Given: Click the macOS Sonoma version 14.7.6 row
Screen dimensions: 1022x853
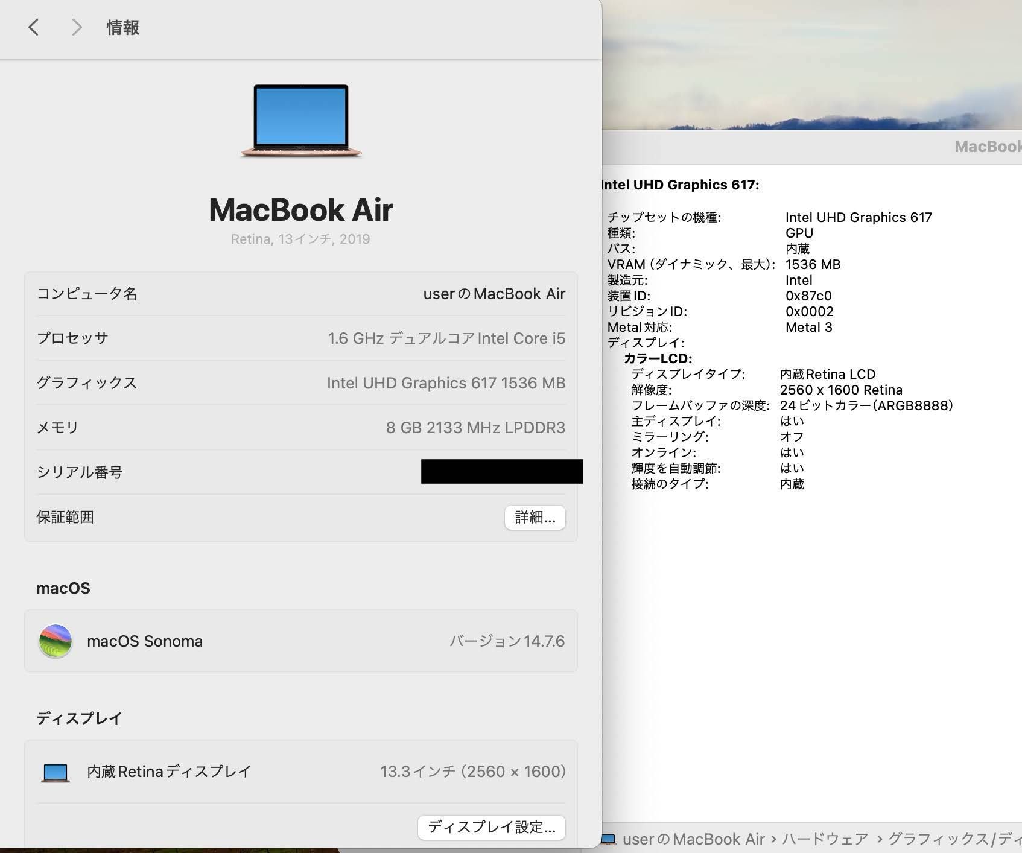Looking at the screenshot, I should coord(300,641).
